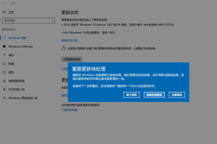The width and height of the screenshot is (217, 144).
Task: Open the 备份 backup section
Action: 11,55
